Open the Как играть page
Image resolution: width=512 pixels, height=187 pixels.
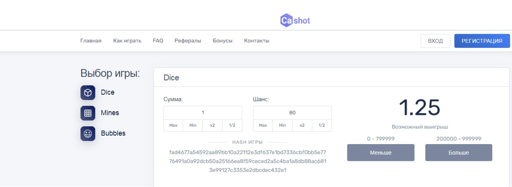[x=127, y=41]
